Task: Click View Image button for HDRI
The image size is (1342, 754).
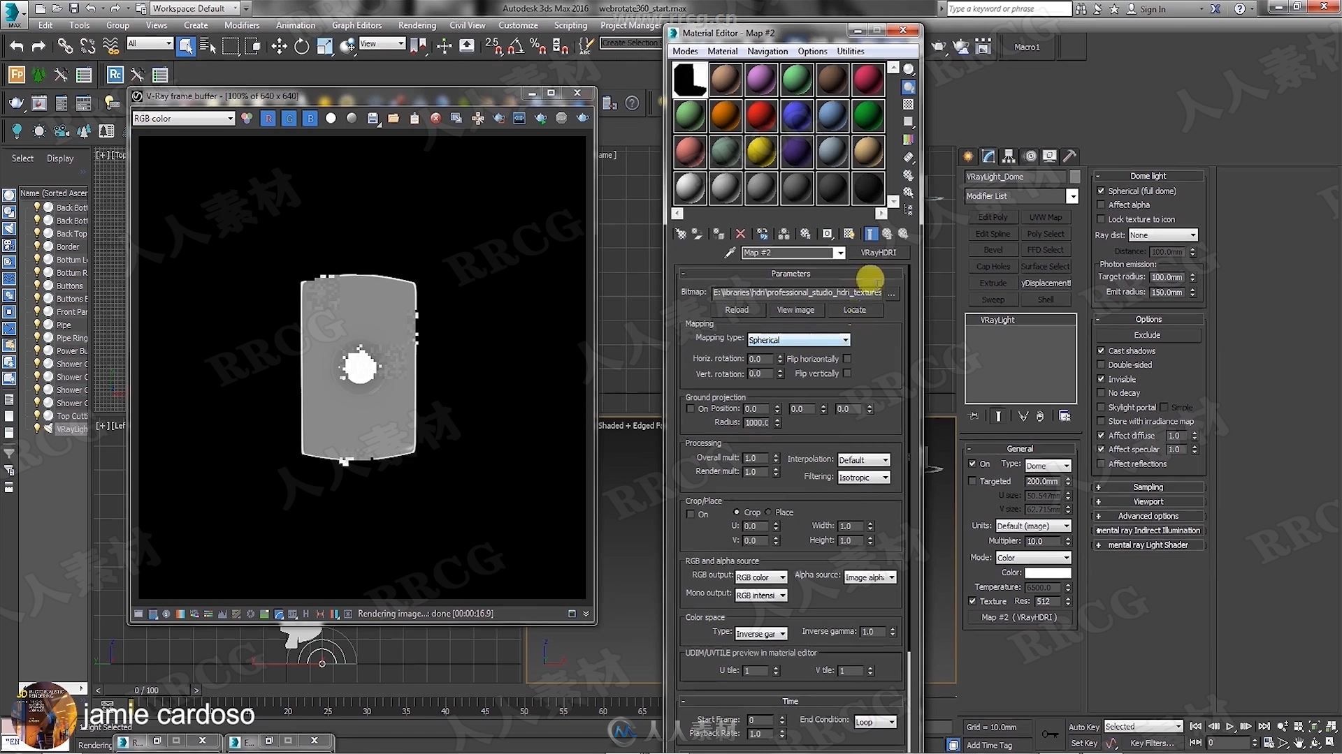Action: click(x=795, y=309)
